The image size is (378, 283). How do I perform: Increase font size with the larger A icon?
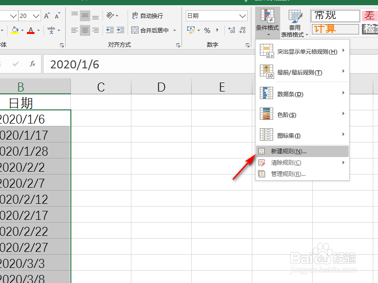tap(47, 16)
